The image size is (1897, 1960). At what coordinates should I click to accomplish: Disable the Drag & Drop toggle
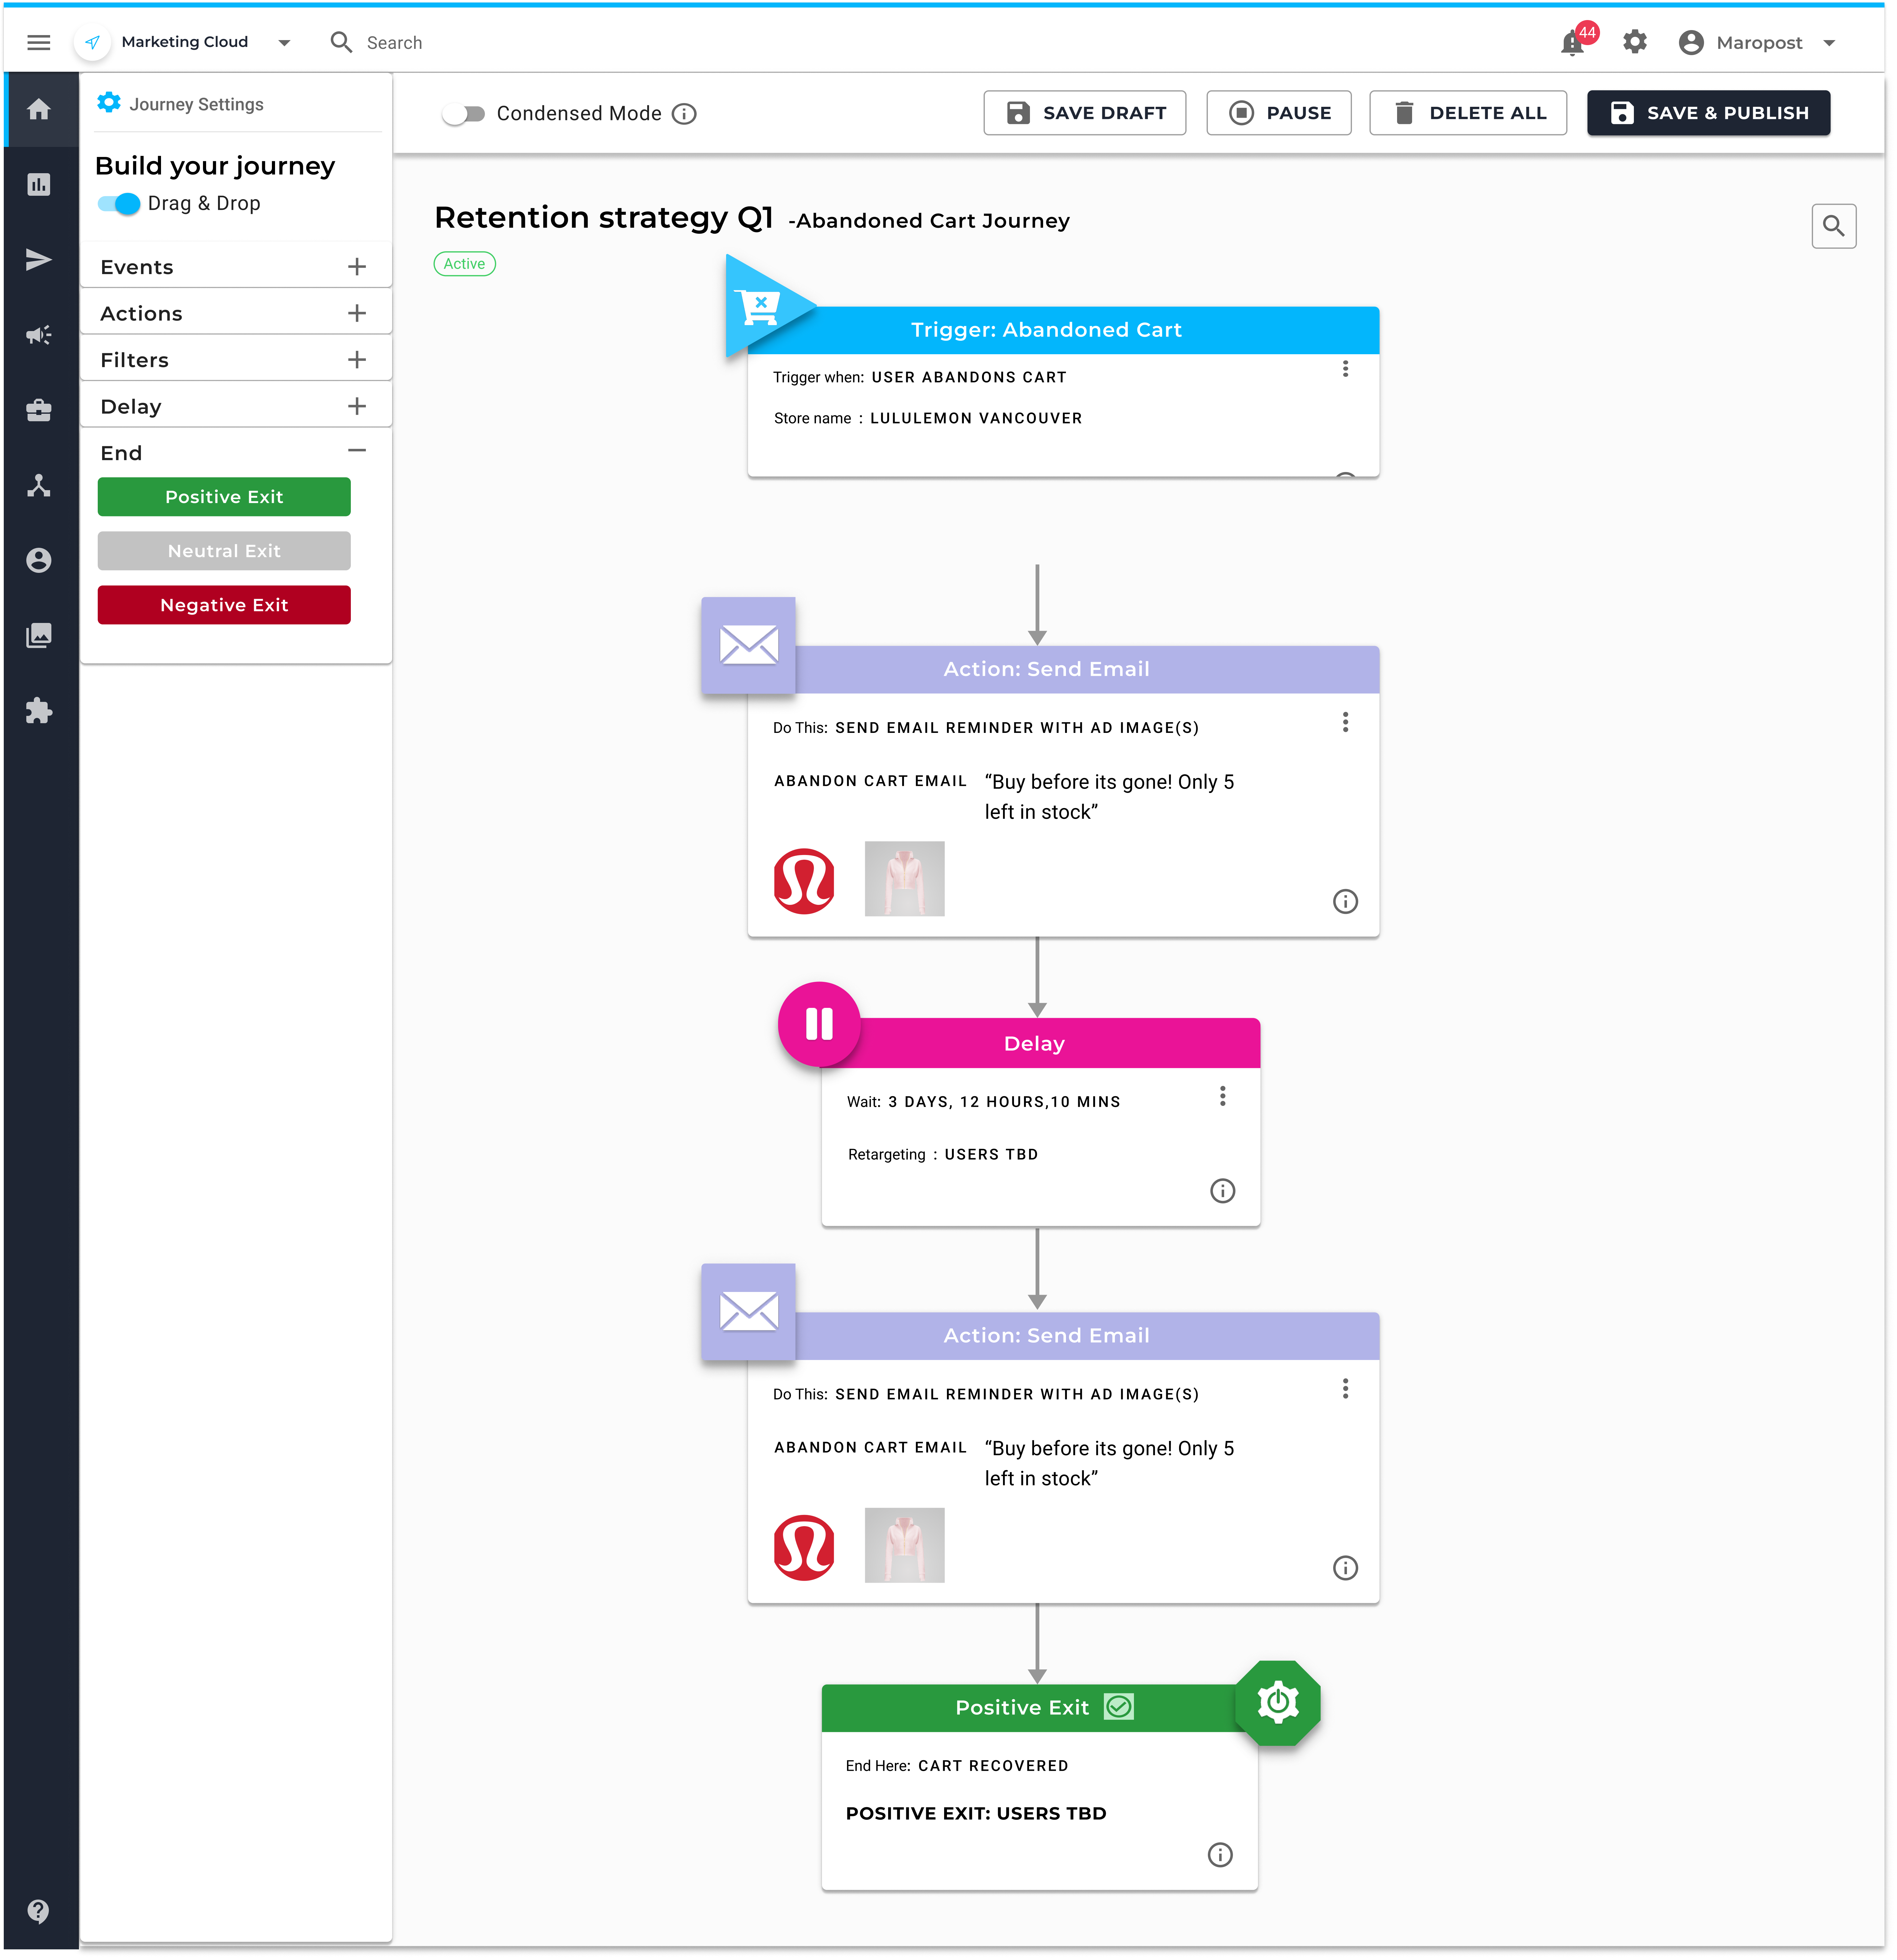[x=119, y=203]
